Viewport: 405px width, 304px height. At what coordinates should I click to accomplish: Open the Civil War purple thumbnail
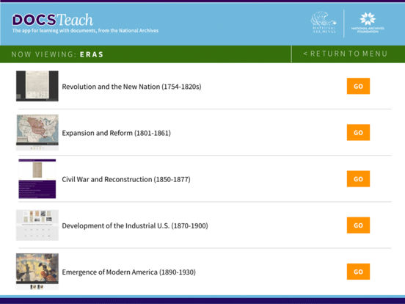pos(37,178)
